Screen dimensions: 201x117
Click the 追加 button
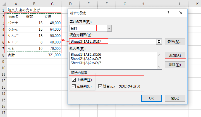click(175, 55)
